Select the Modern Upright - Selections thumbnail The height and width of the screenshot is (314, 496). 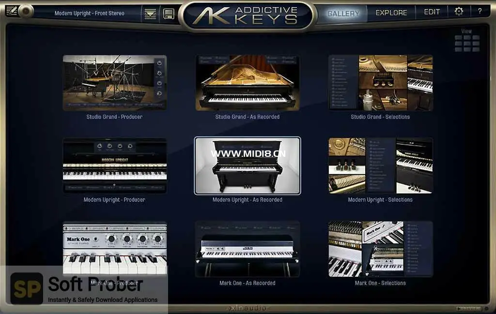pyautogui.click(x=381, y=166)
